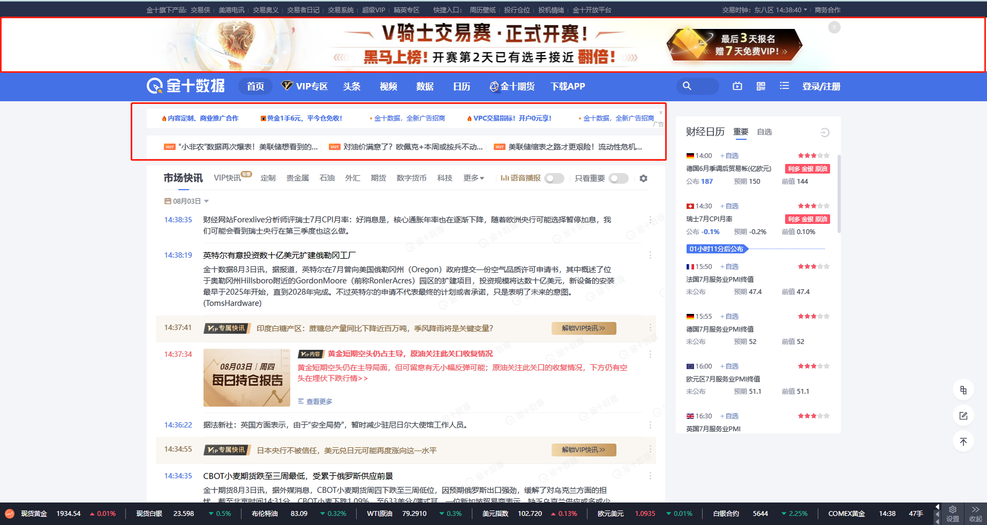Image resolution: width=987 pixels, height=525 pixels.
Task: Open the 日历 item in the main navigation menu
Action: click(461, 86)
